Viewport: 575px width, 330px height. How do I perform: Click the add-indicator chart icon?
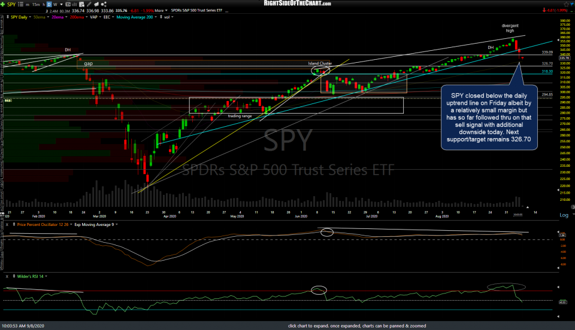click(x=81, y=4)
